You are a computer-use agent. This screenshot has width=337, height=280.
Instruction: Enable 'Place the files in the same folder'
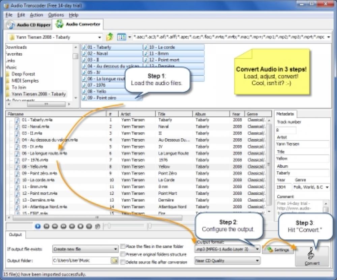tap(123, 246)
